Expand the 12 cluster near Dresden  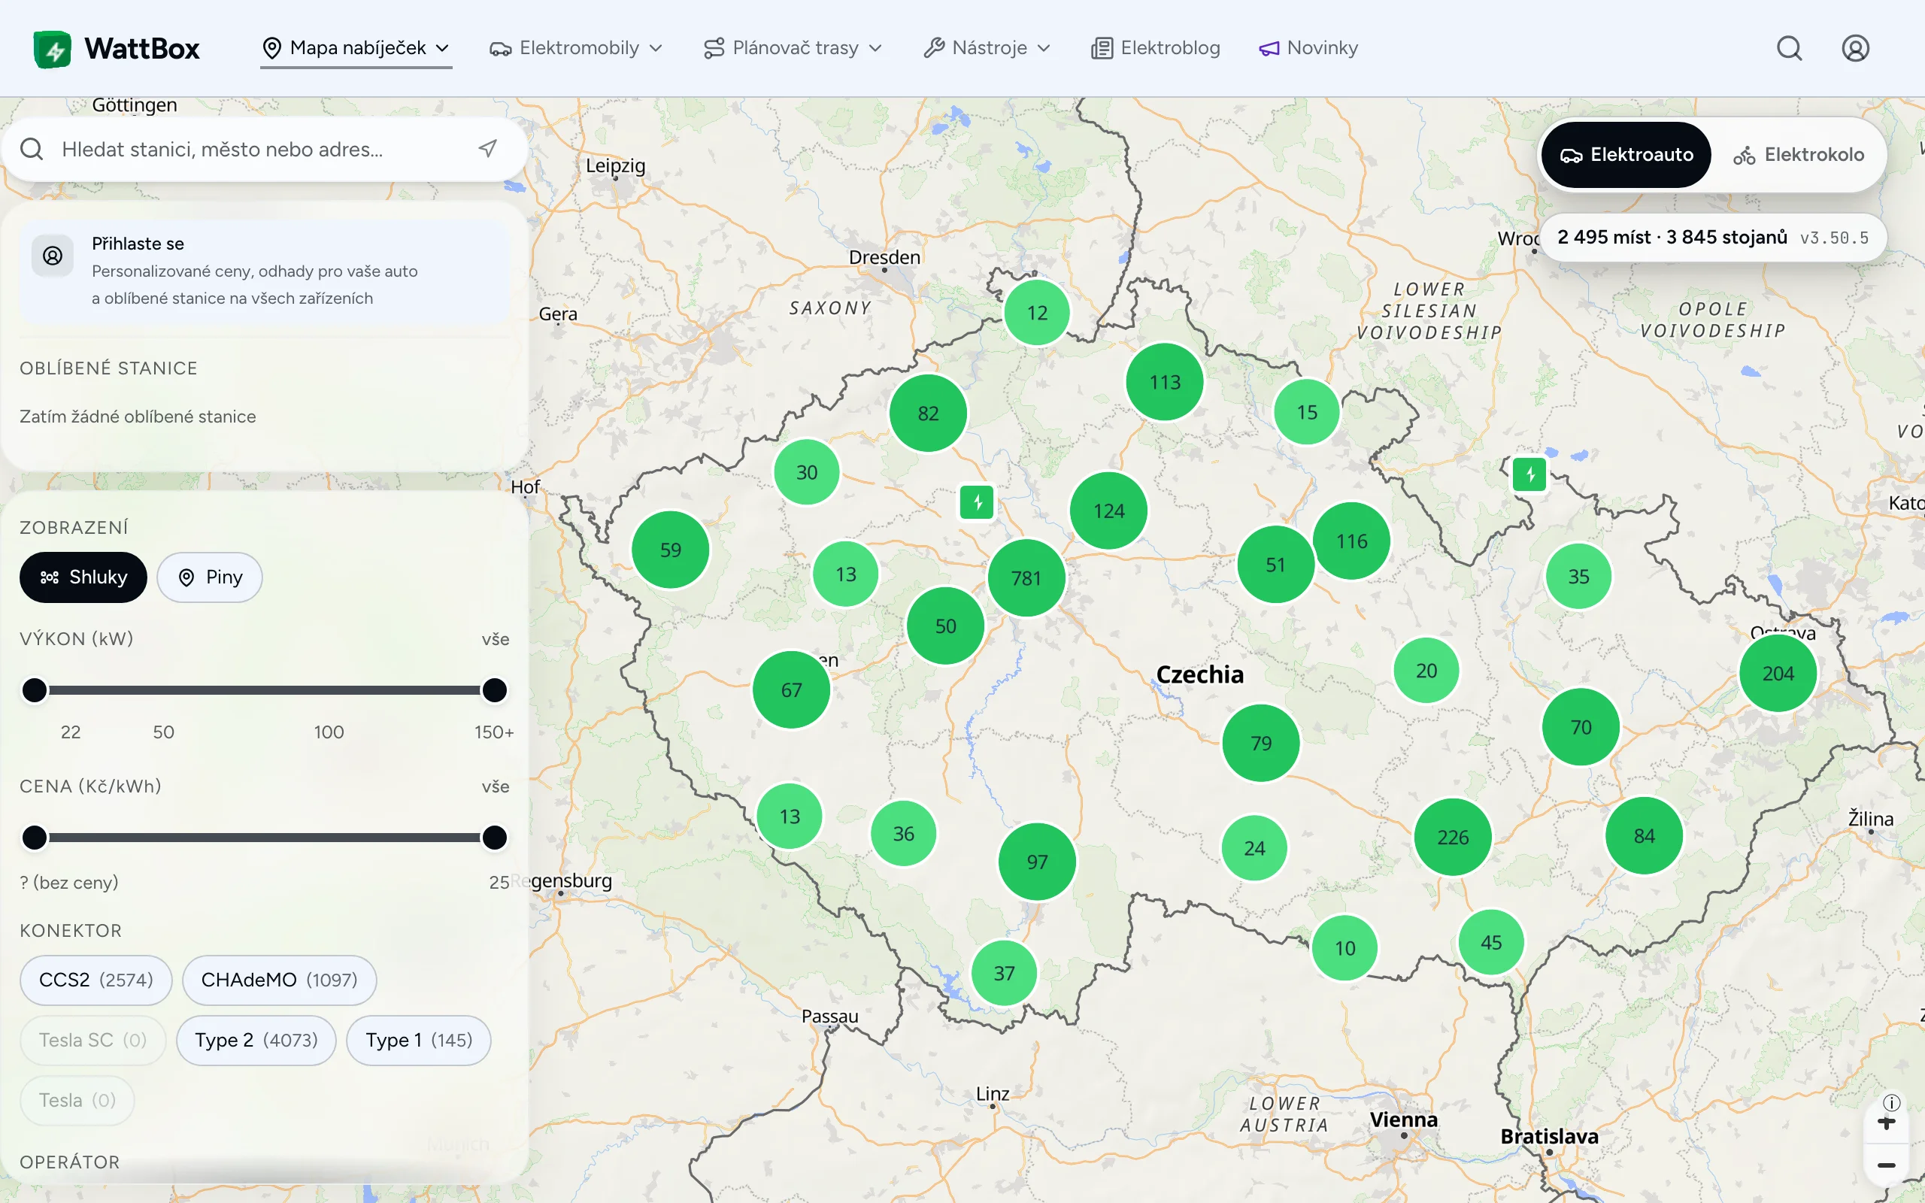pyautogui.click(x=1037, y=313)
